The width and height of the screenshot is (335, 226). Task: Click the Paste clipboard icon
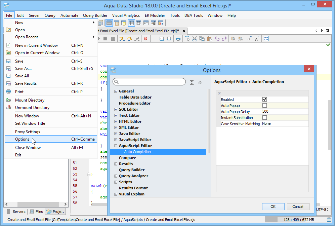click(x=209, y=39)
